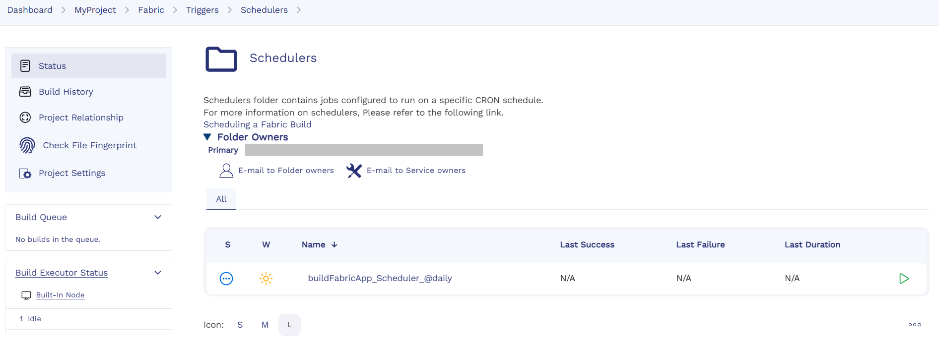Click the Check File Fingerprint icon

click(27, 145)
